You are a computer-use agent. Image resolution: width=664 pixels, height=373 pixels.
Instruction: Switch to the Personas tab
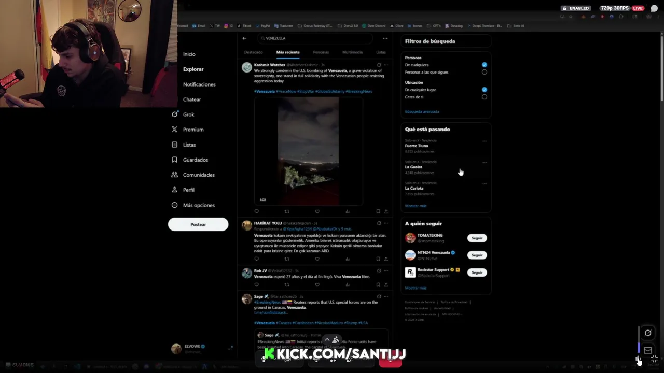tap(321, 52)
